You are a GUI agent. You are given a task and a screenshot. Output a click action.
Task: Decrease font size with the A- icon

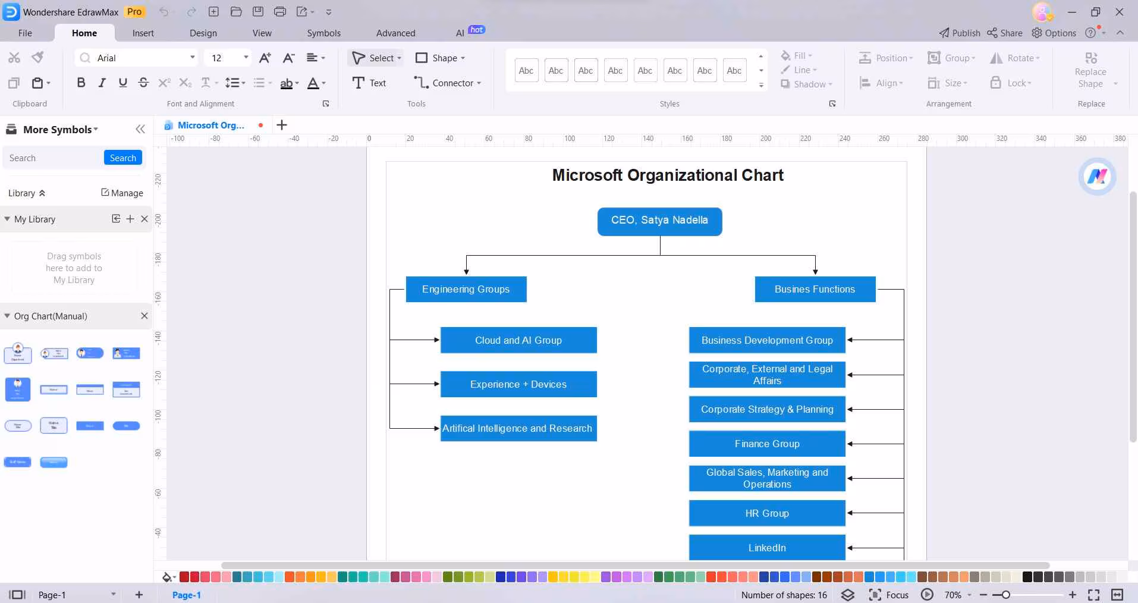click(x=289, y=58)
